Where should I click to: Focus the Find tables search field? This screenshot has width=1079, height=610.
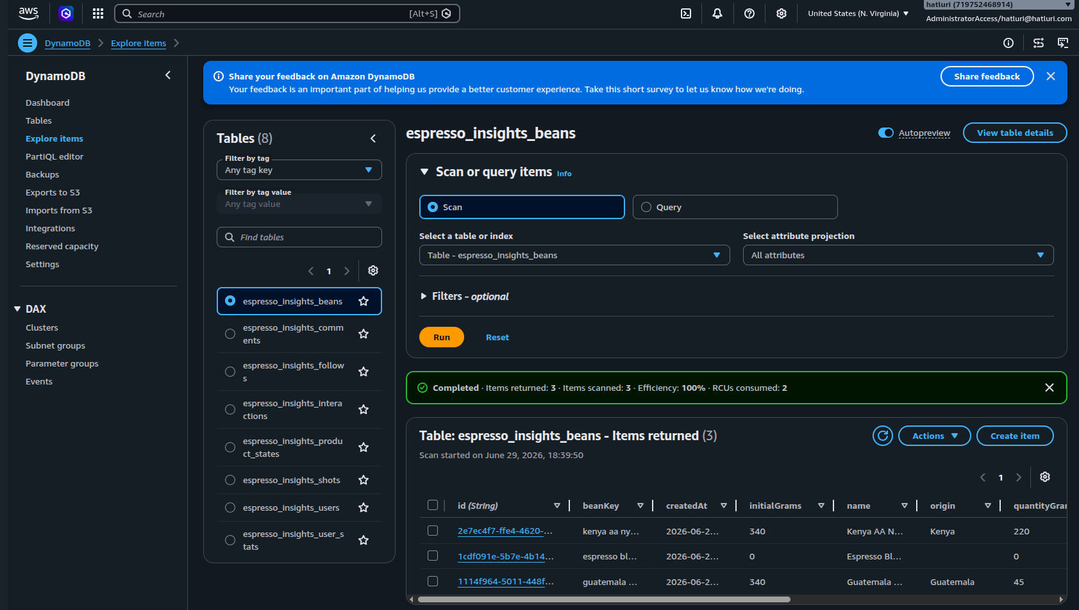299,237
